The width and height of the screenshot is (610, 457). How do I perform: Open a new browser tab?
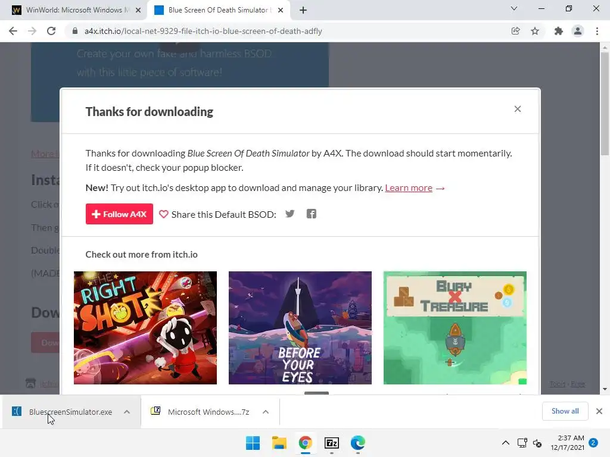click(x=303, y=10)
